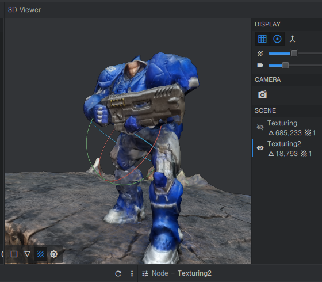Switch to solid render mode square icon
322x282 pixels.
coord(14,254)
